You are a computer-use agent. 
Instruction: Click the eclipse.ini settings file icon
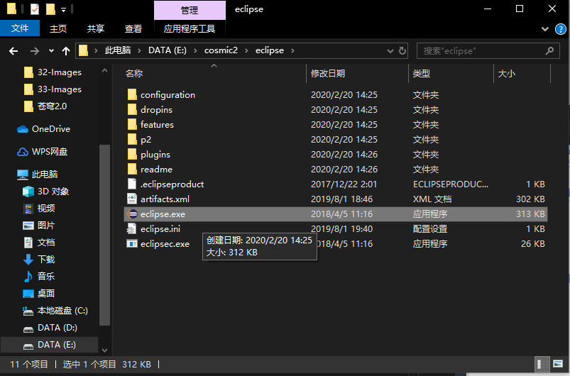point(131,229)
